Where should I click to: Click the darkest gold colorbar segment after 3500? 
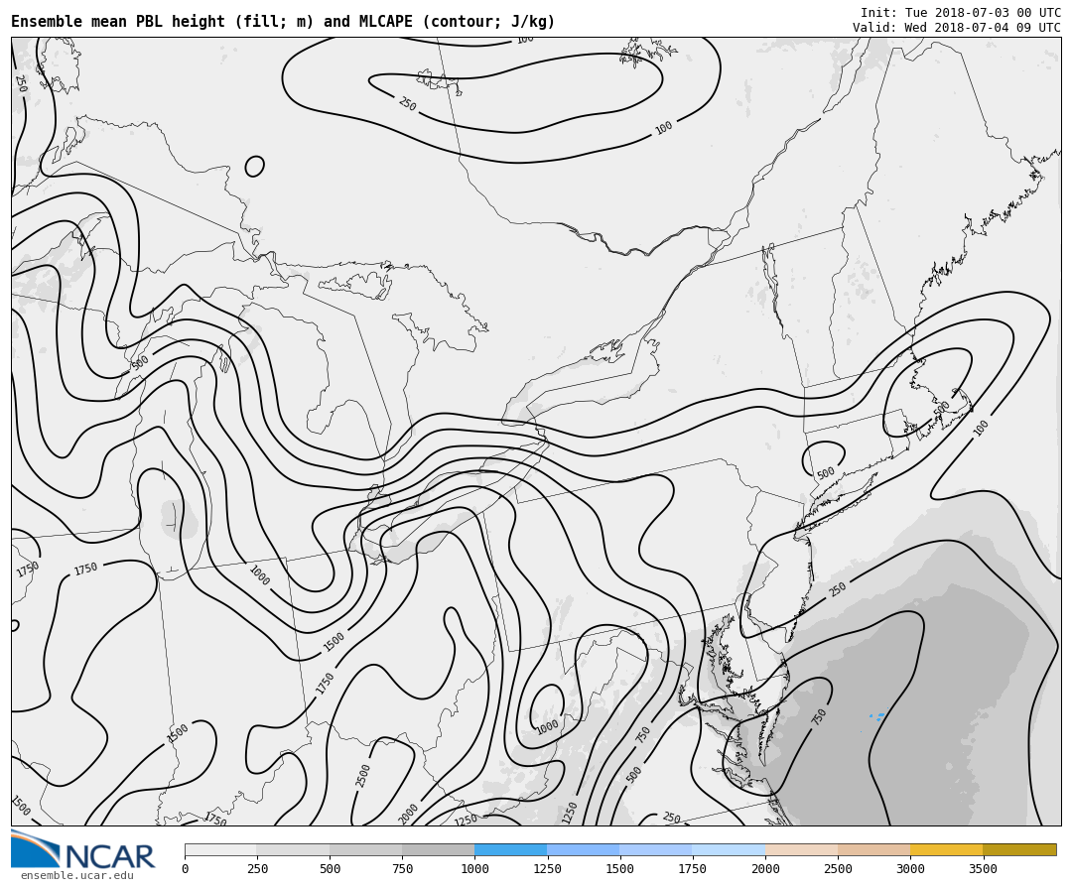pyautogui.click(x=1020, y=849)
